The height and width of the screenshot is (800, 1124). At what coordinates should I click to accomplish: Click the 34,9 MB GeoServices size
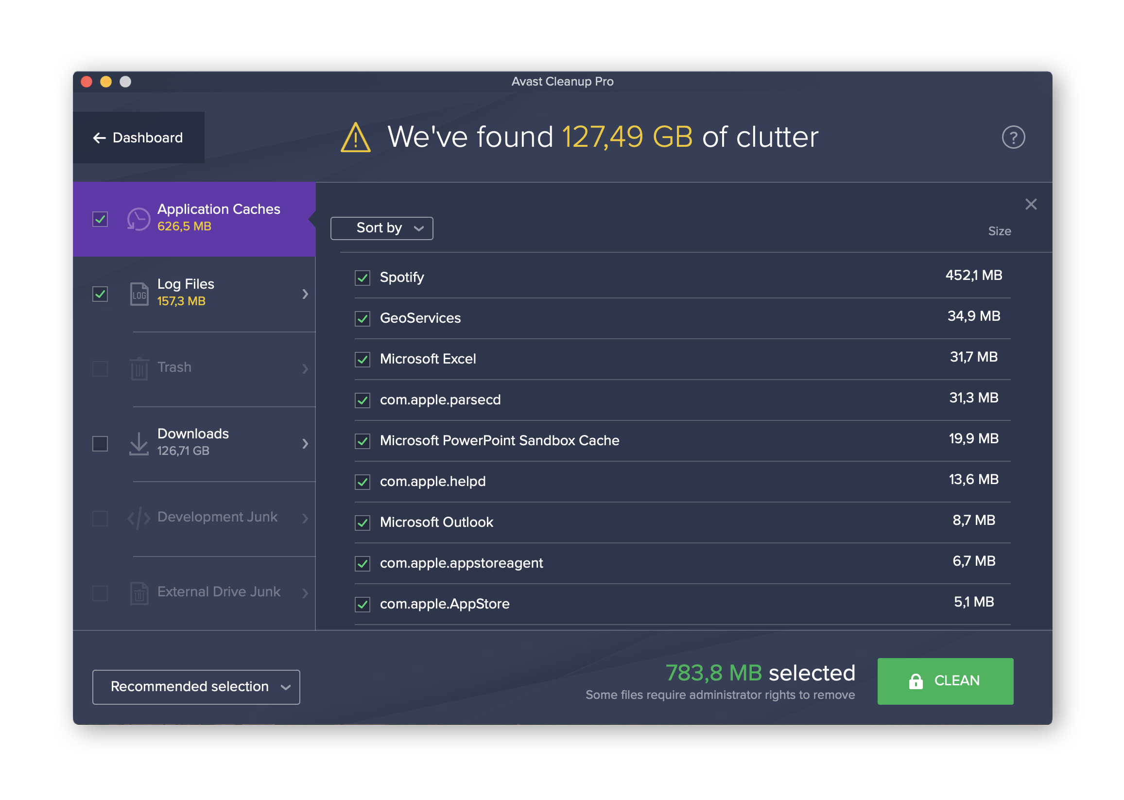coord(973,316)
